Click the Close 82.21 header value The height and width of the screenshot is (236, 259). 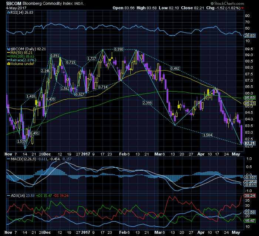coord(192,8)
